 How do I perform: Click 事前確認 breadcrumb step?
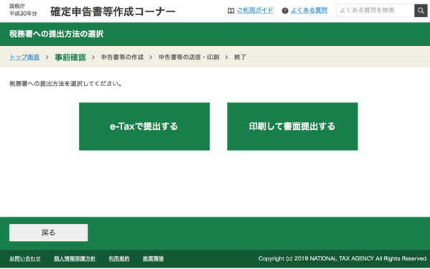[x=70, y=57]
